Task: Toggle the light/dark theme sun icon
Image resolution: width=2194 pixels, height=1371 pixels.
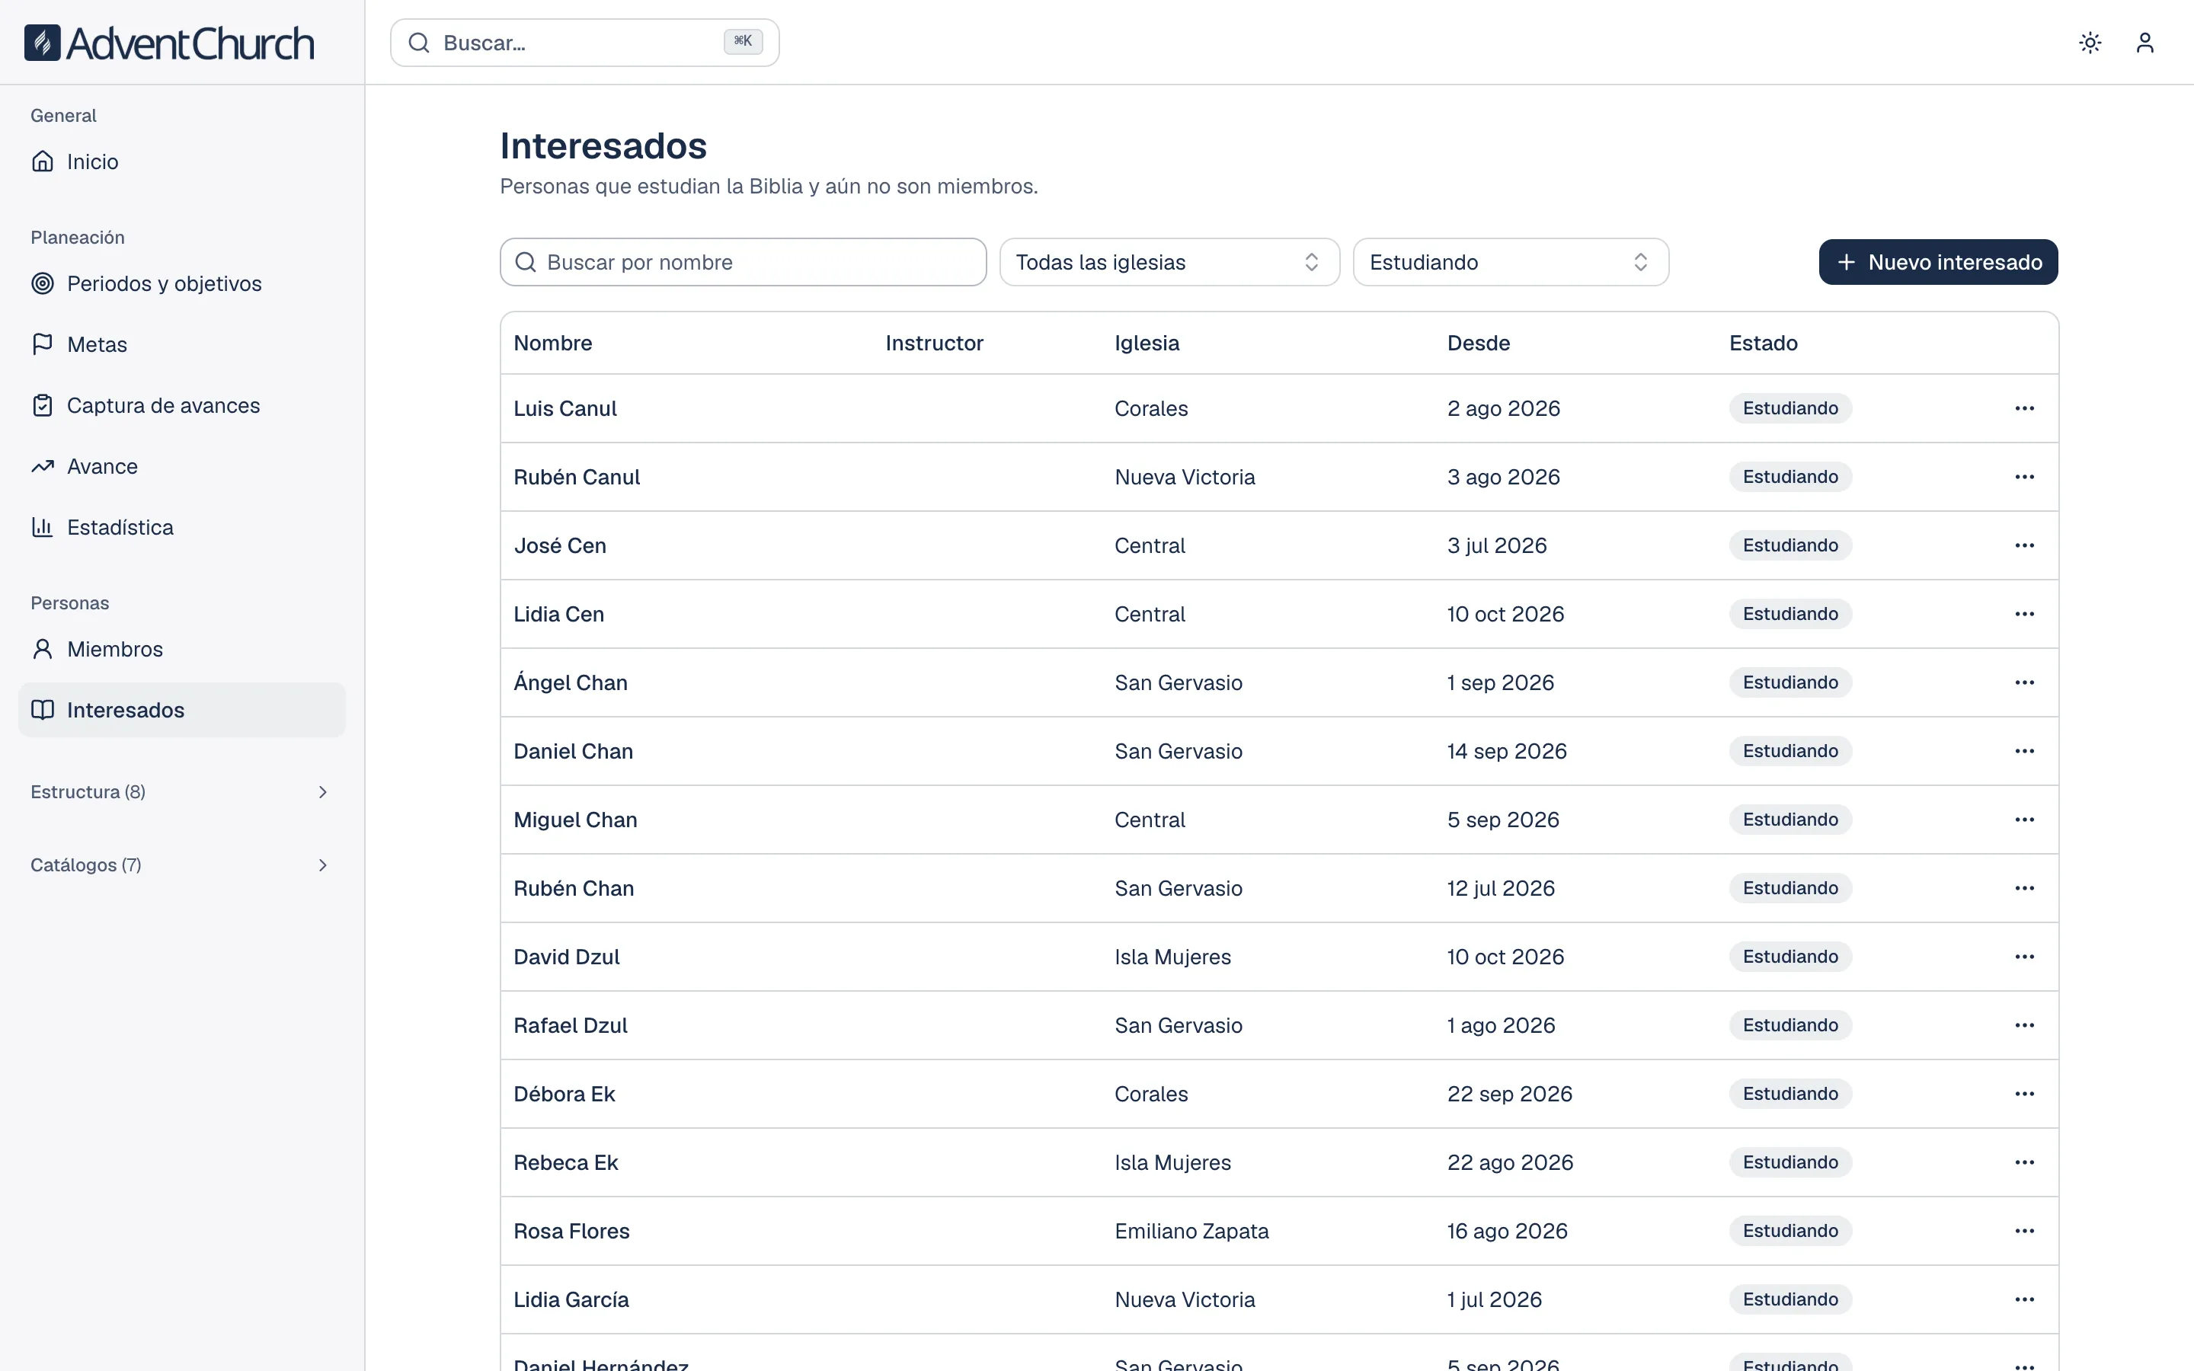Action: pos(2090,43)
